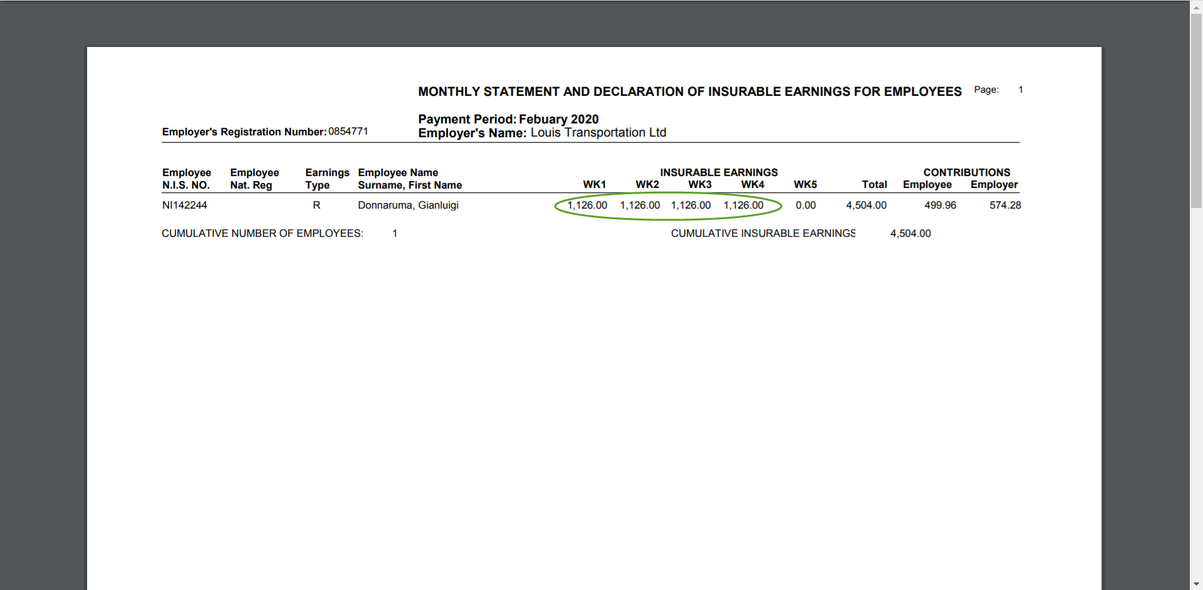Screen dimensions: 1203x590
Task: Click the 'Employer's Registration Number:' label
Action: (x=244, y=132)
